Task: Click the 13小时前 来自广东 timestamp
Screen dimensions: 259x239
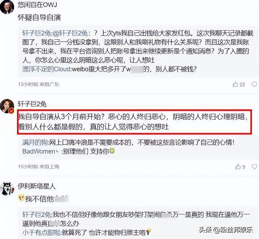Action: pyautogui.click(x=38, y=85)
